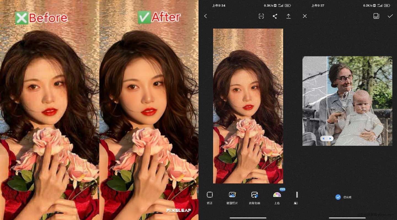Tap the 上午9:34 status bar time
Image resolution: width=397 pixels, height=220 pixels.
tap(219, 5)
